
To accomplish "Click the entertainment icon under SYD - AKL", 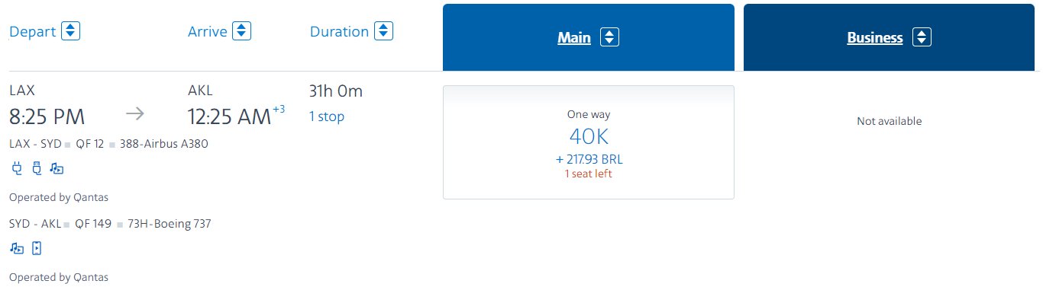I will [17, 248].
